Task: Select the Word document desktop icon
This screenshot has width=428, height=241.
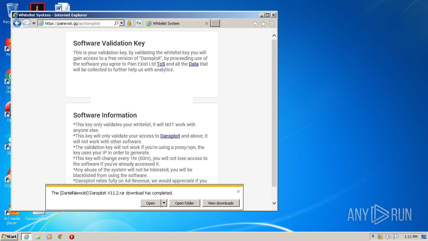Action: click(63, 7)
